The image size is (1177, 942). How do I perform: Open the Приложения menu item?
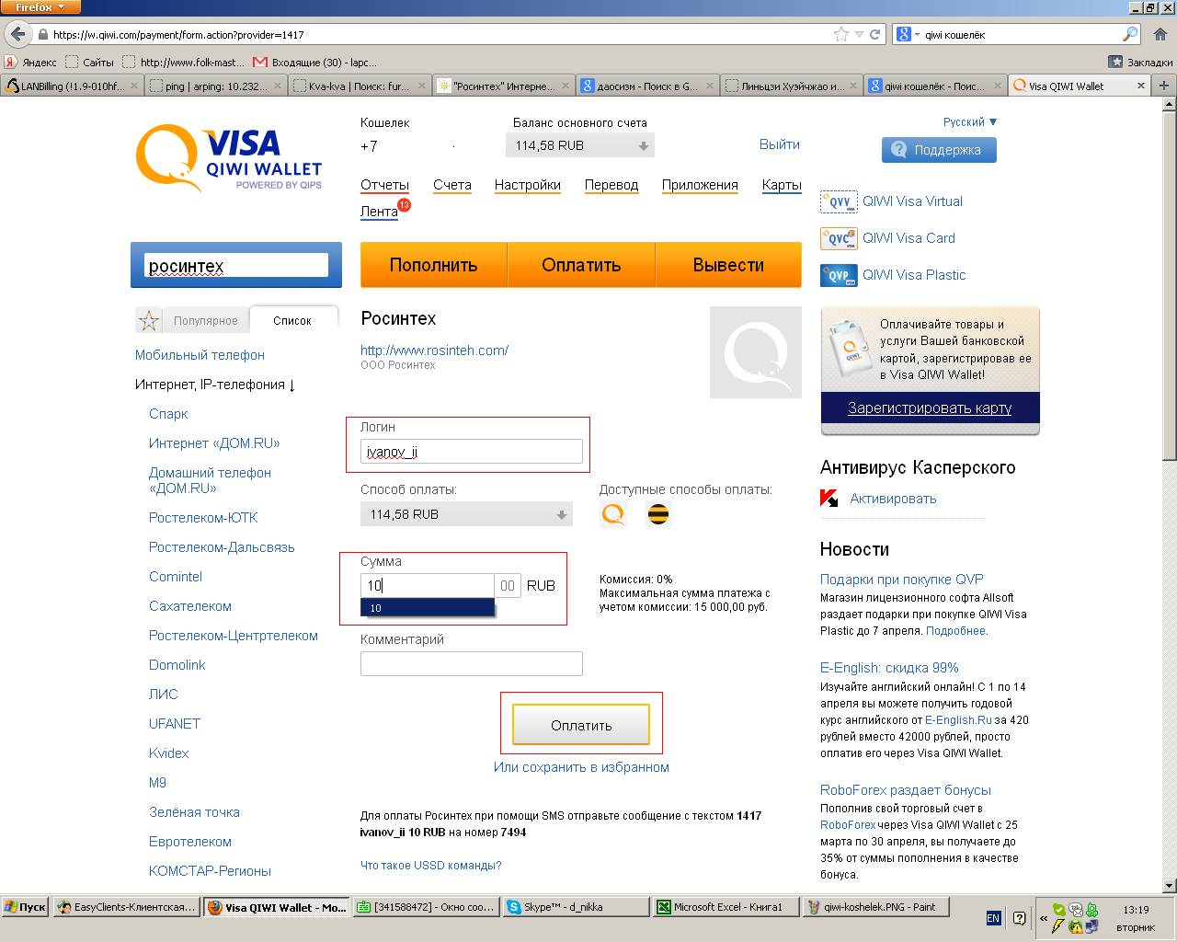(x=700, y=185)
